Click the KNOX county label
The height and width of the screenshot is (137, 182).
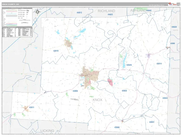tap(98, 100)
